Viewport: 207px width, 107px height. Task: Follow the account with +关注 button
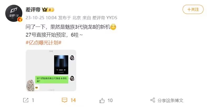pos(193,9)
